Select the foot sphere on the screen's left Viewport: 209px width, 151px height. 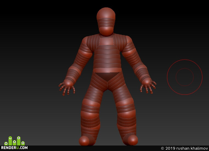click(84, 141)
